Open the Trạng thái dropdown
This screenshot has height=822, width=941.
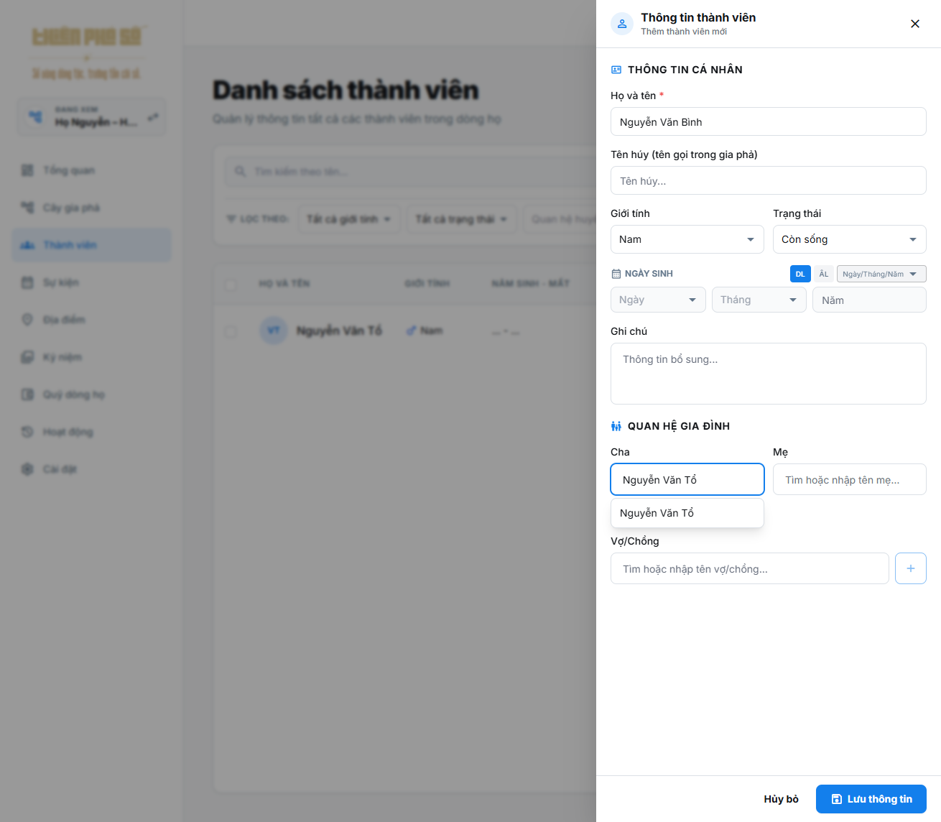[850, 239]
